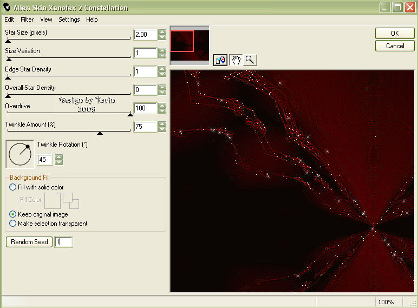The width and height of the screenshot is (418, 308).
Task: Maximize the Xenofex Constellation window
Action: pyautogui.click(x=397, y=8)
